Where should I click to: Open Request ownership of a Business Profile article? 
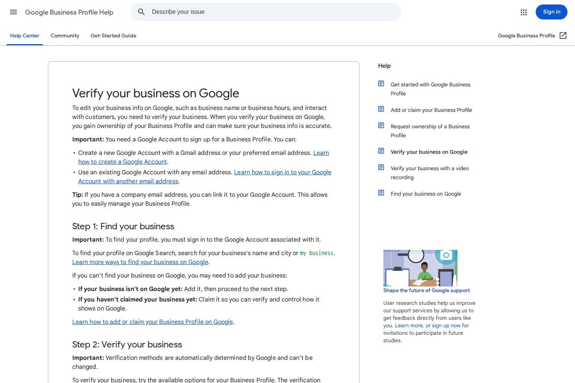430,131
